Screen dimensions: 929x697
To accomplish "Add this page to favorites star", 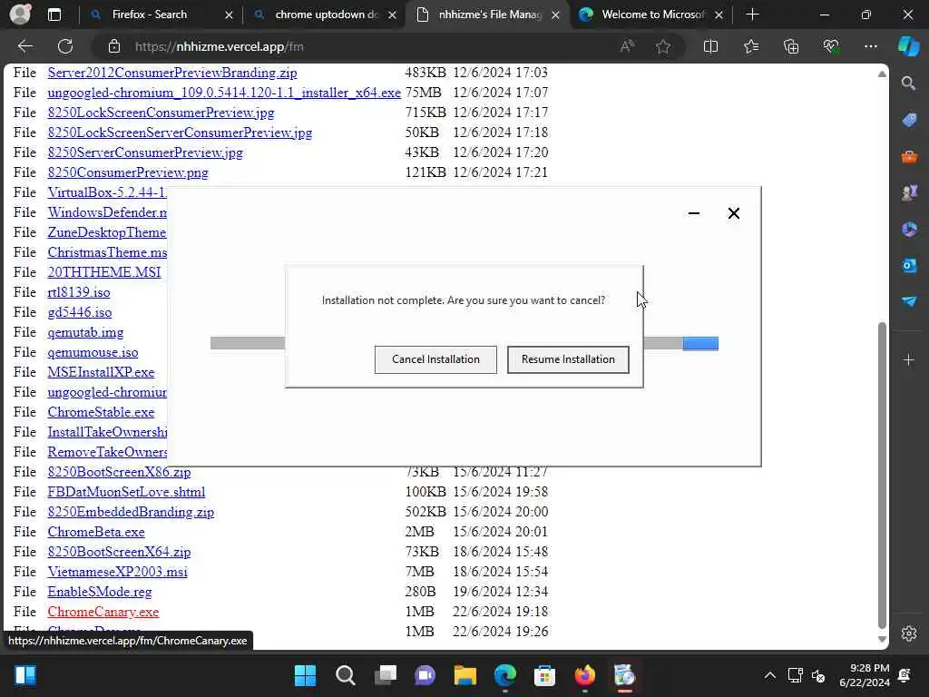I will click(663, 46).
